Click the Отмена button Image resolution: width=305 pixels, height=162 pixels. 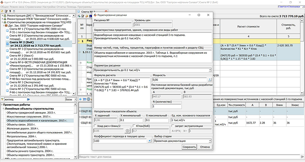click(205, 147)
